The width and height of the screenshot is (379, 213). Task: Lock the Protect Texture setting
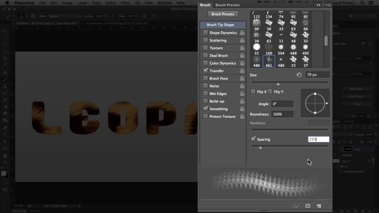(242, 117)
